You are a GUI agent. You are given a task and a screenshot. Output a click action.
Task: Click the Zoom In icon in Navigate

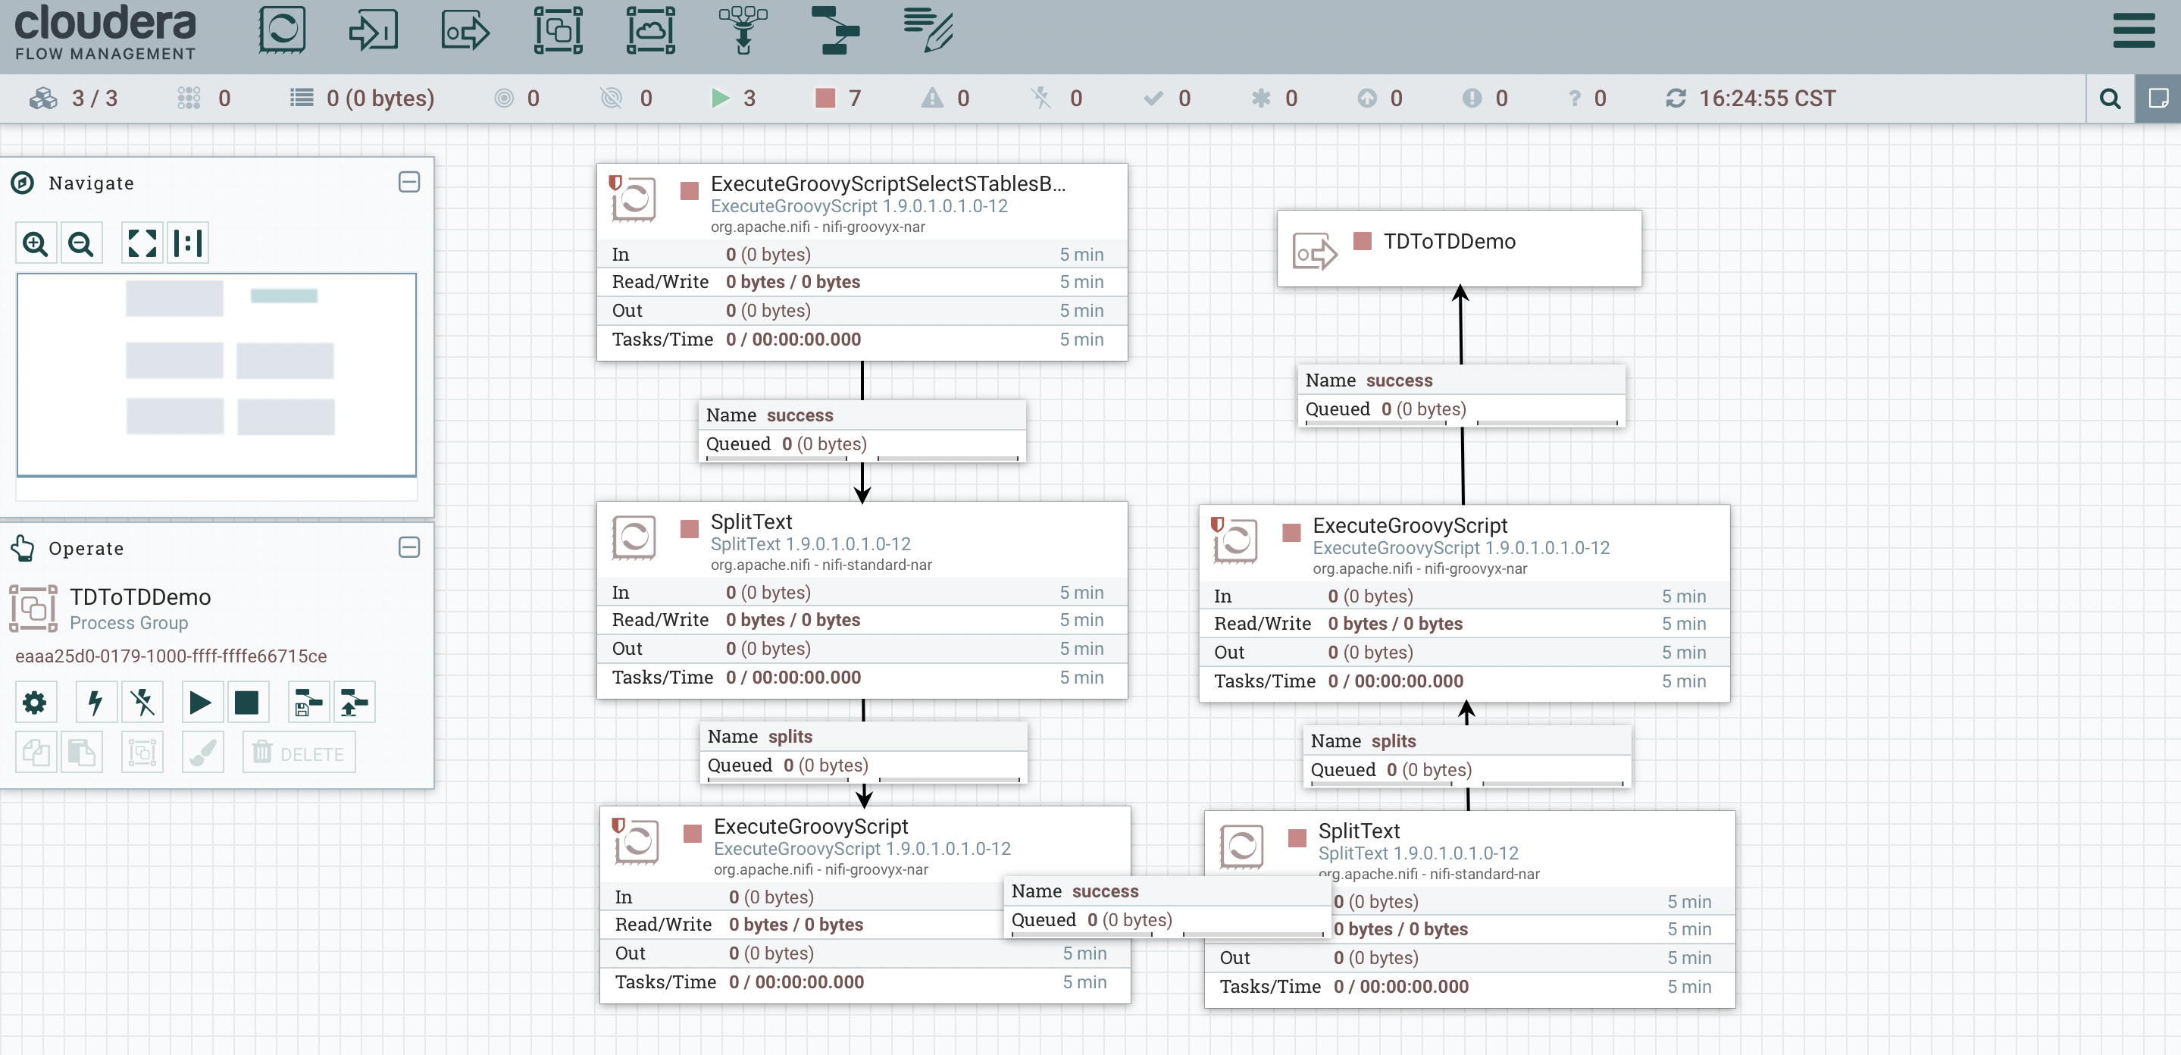36,244
